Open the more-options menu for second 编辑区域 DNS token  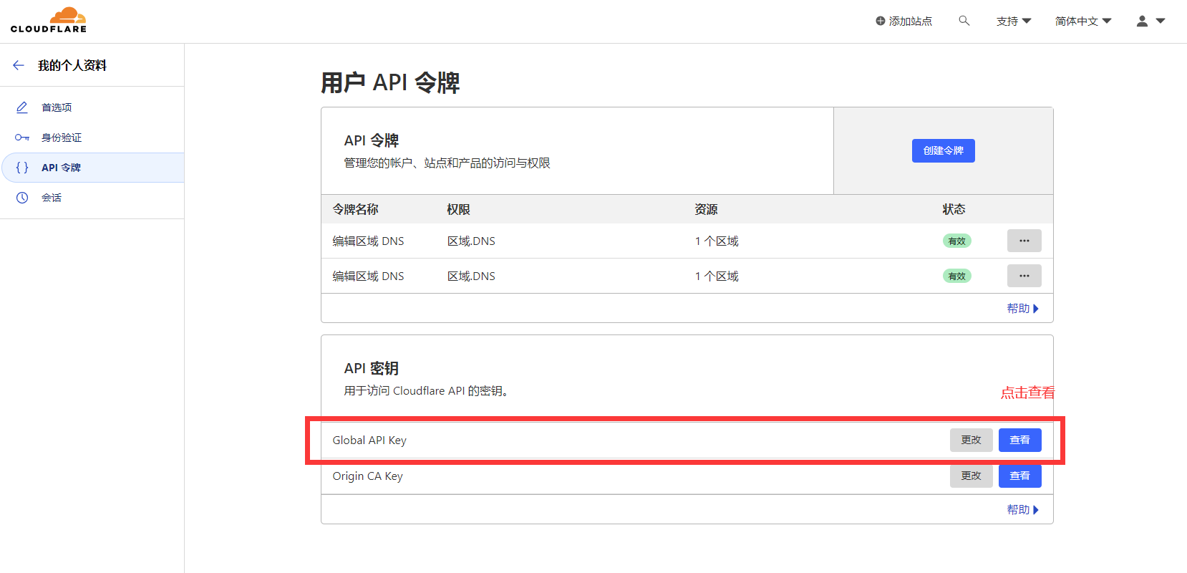point(1024,276)
